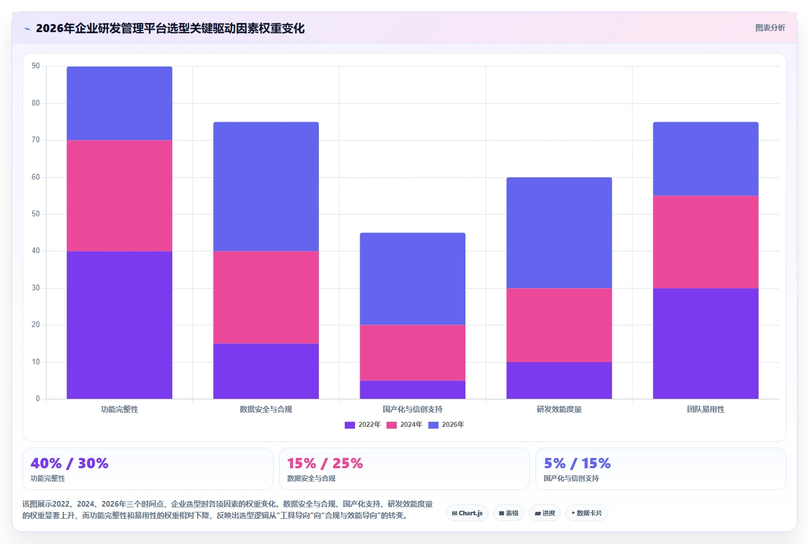Click the y-axis value 90
This screenshot has height=544, width=809.
pyautogui.click(x=36, y=66)
